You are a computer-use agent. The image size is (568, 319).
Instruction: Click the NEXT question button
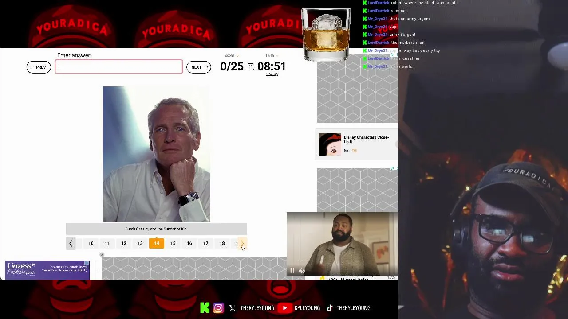point(199,67)
